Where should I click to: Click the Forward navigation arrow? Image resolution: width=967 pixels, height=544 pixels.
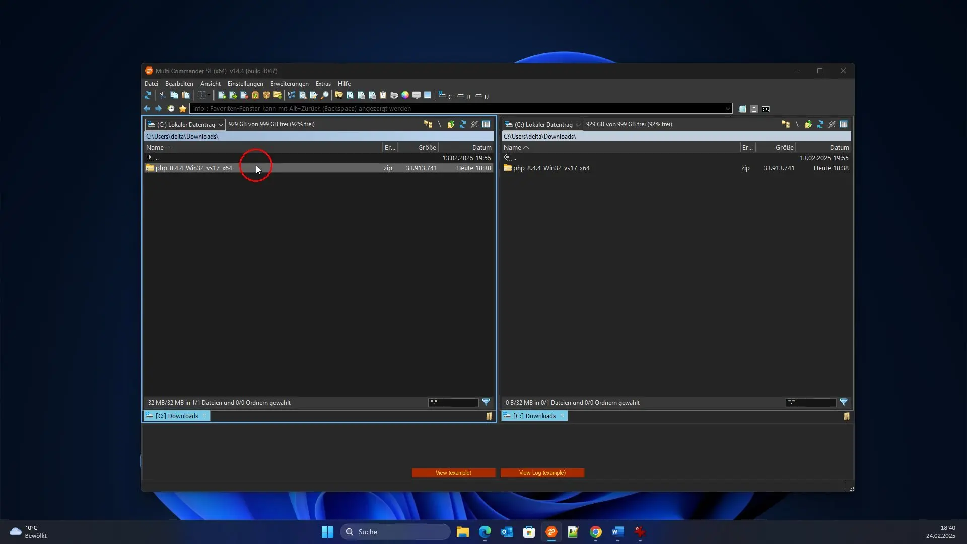coord(158,109)
